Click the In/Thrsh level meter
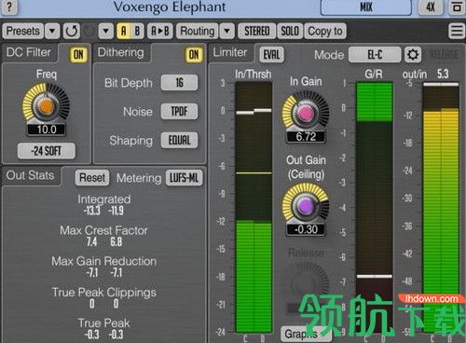 coord(254,208)
